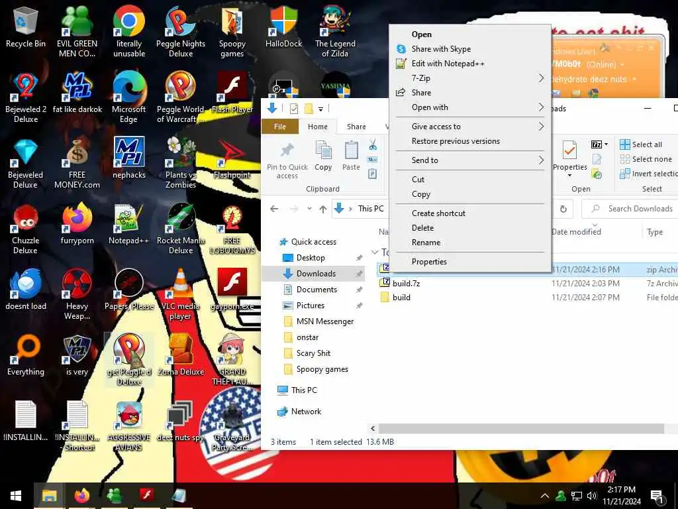
Task: Launch Plants vs Zombies shortcut
Action: pos(181,163)
